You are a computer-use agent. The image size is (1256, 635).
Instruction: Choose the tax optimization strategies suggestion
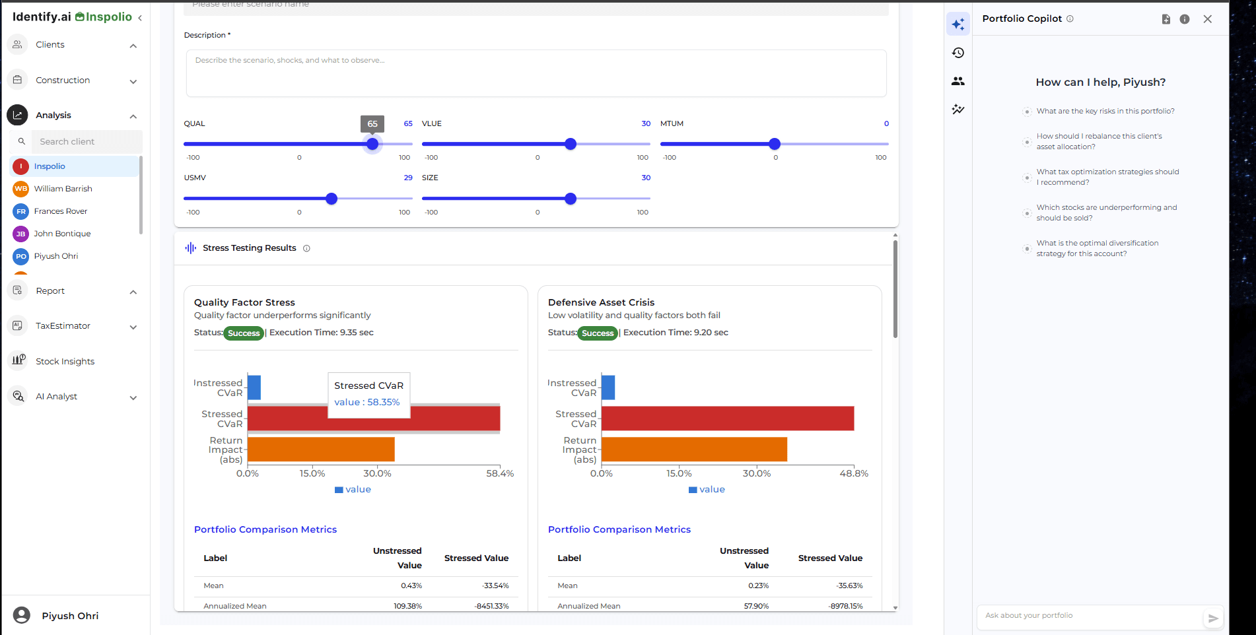1107,177
